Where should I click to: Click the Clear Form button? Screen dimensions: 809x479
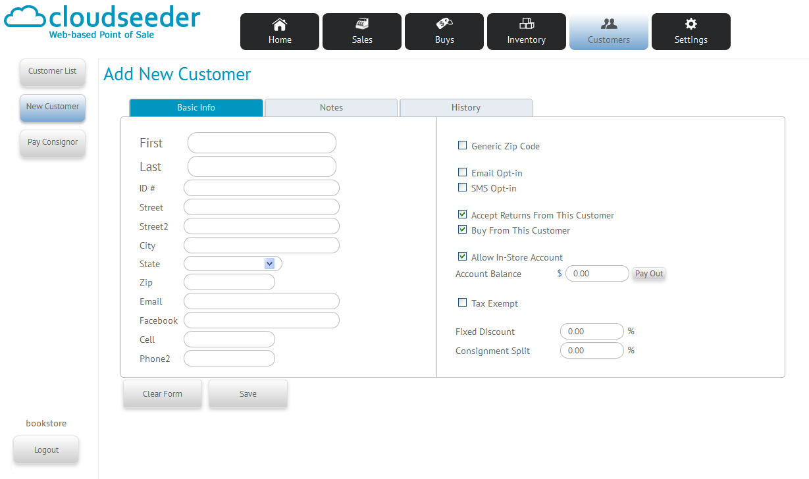[163, 393]
